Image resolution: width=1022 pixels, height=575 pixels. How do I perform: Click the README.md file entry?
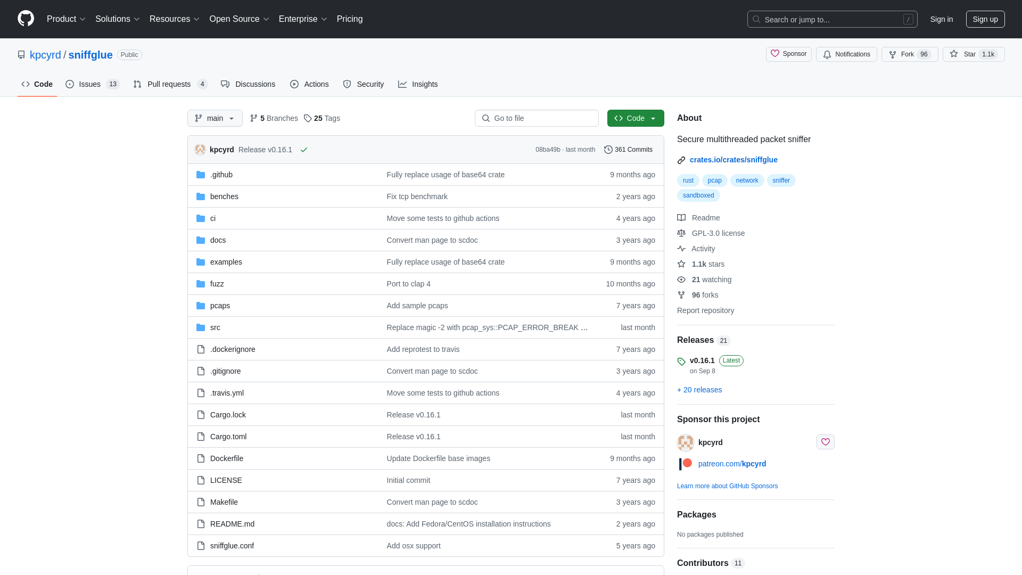(232, 523)
